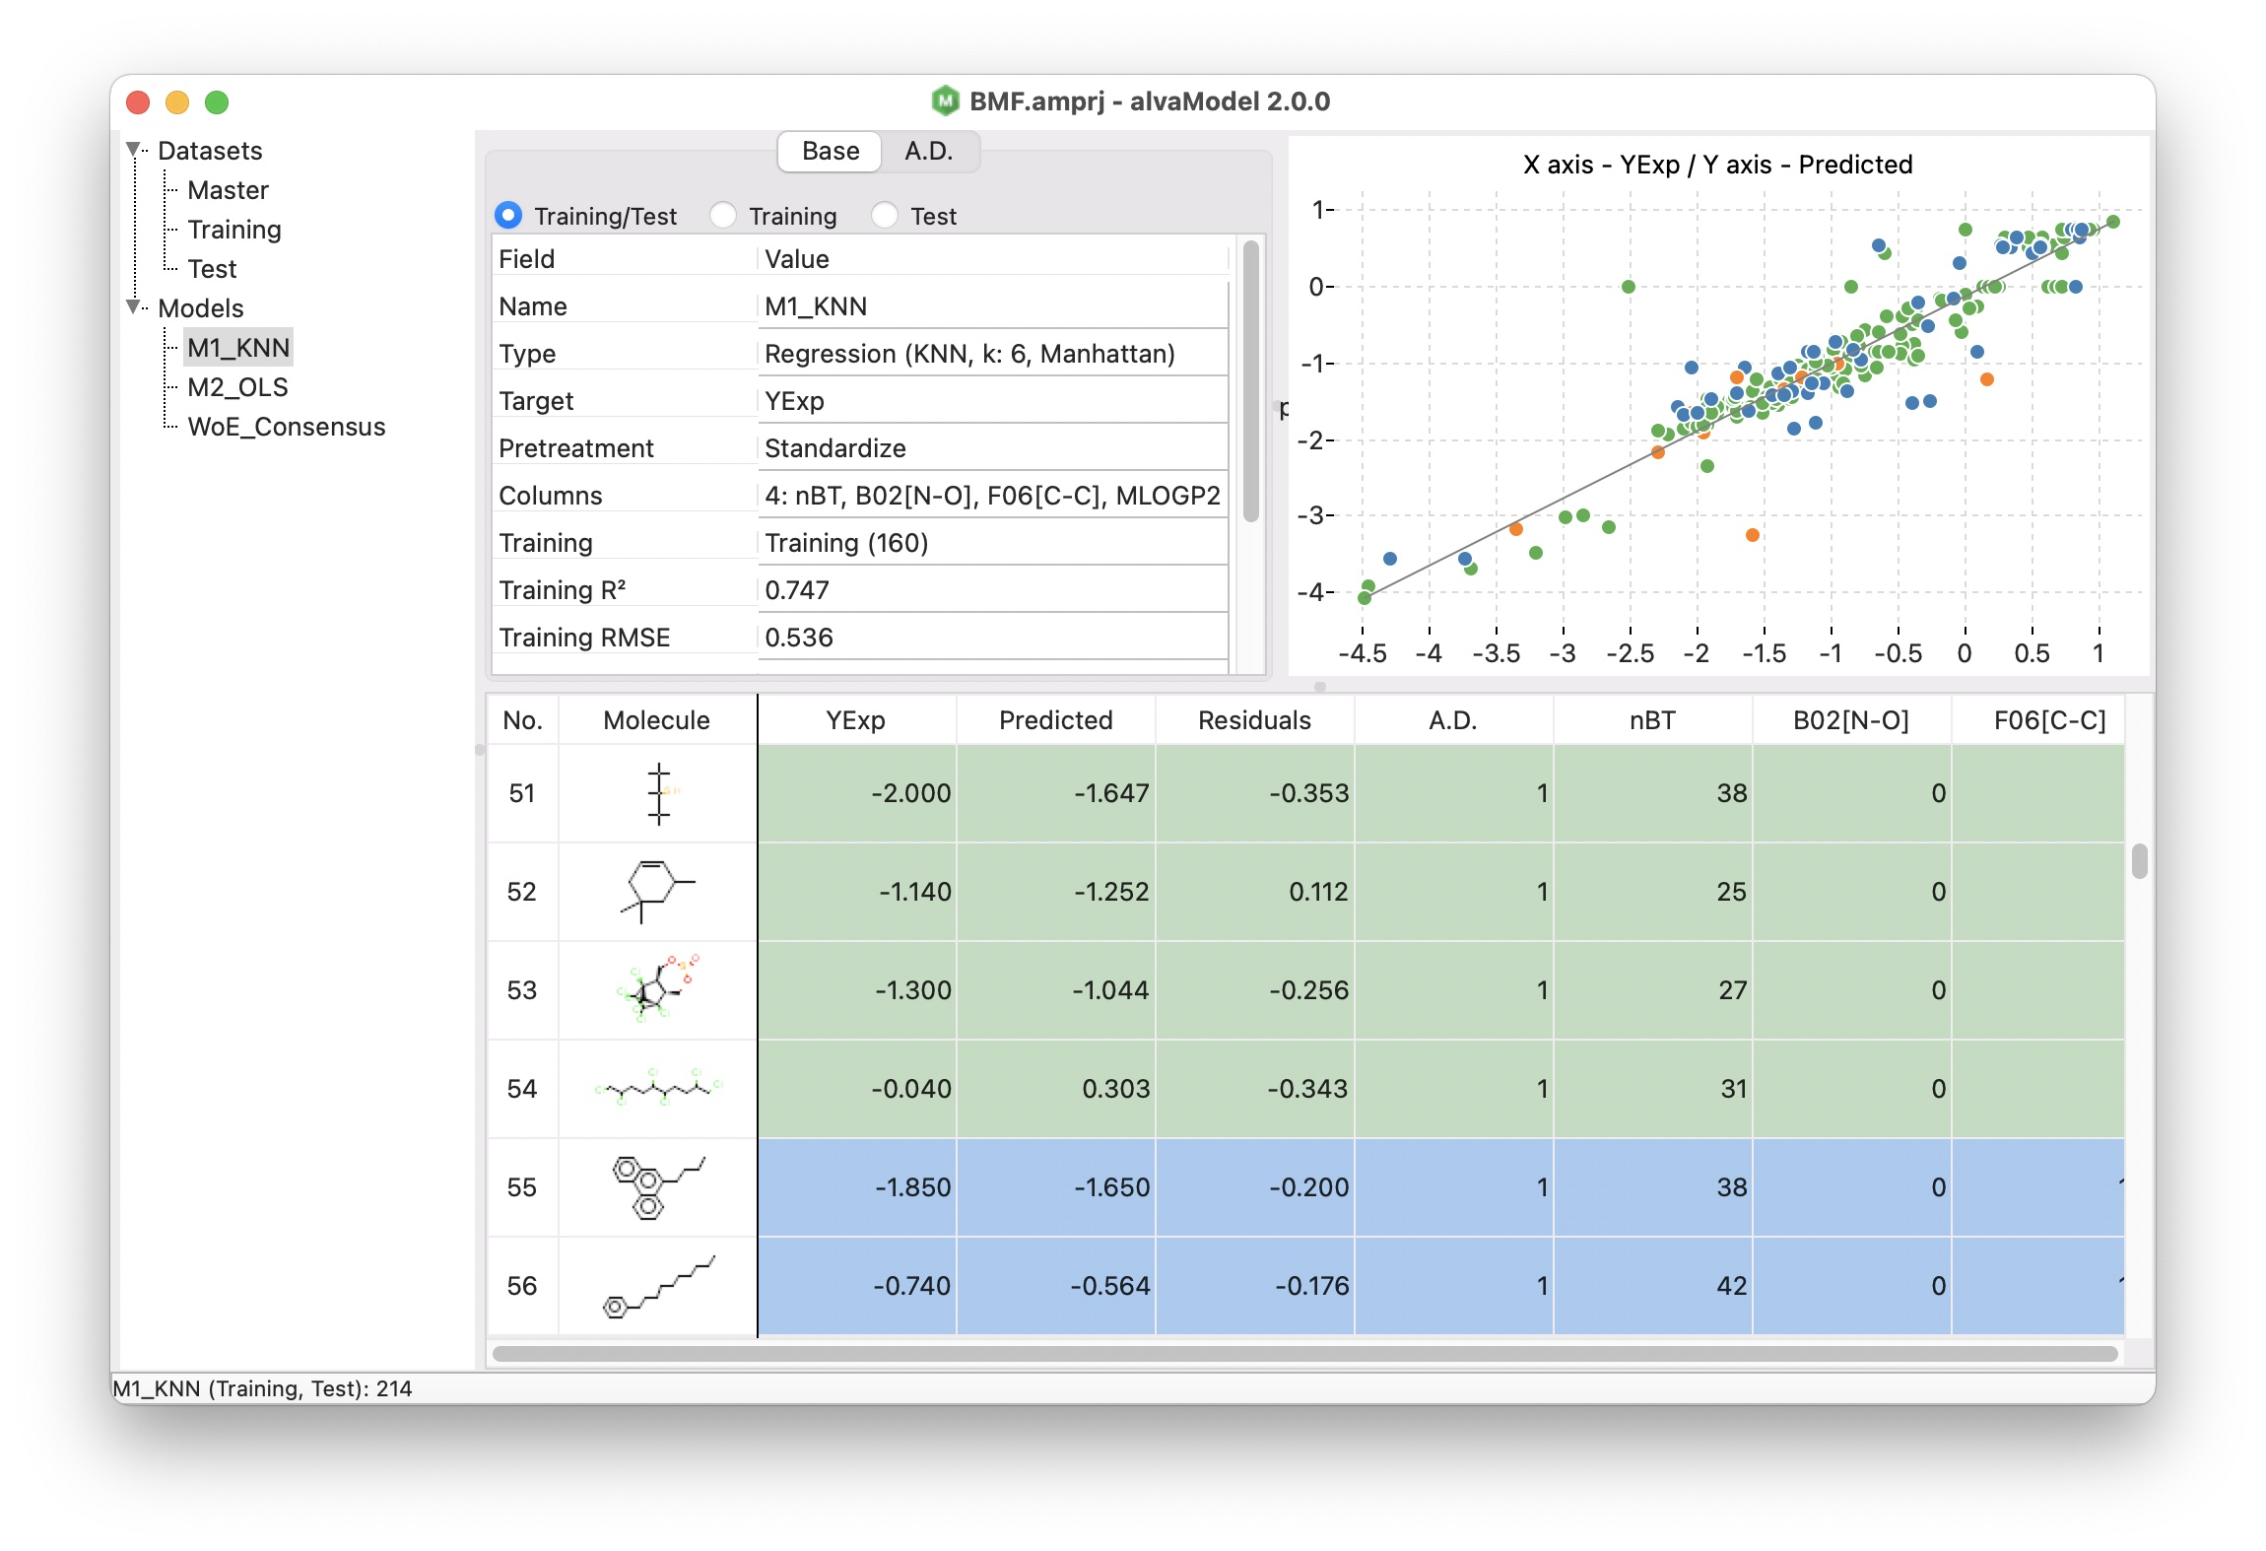Click the yellow minimize window button

[x=177, y=101]
